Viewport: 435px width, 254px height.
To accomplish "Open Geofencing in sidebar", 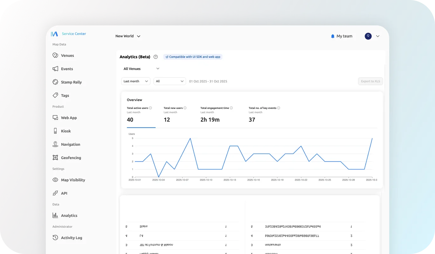I will point(71,158).
